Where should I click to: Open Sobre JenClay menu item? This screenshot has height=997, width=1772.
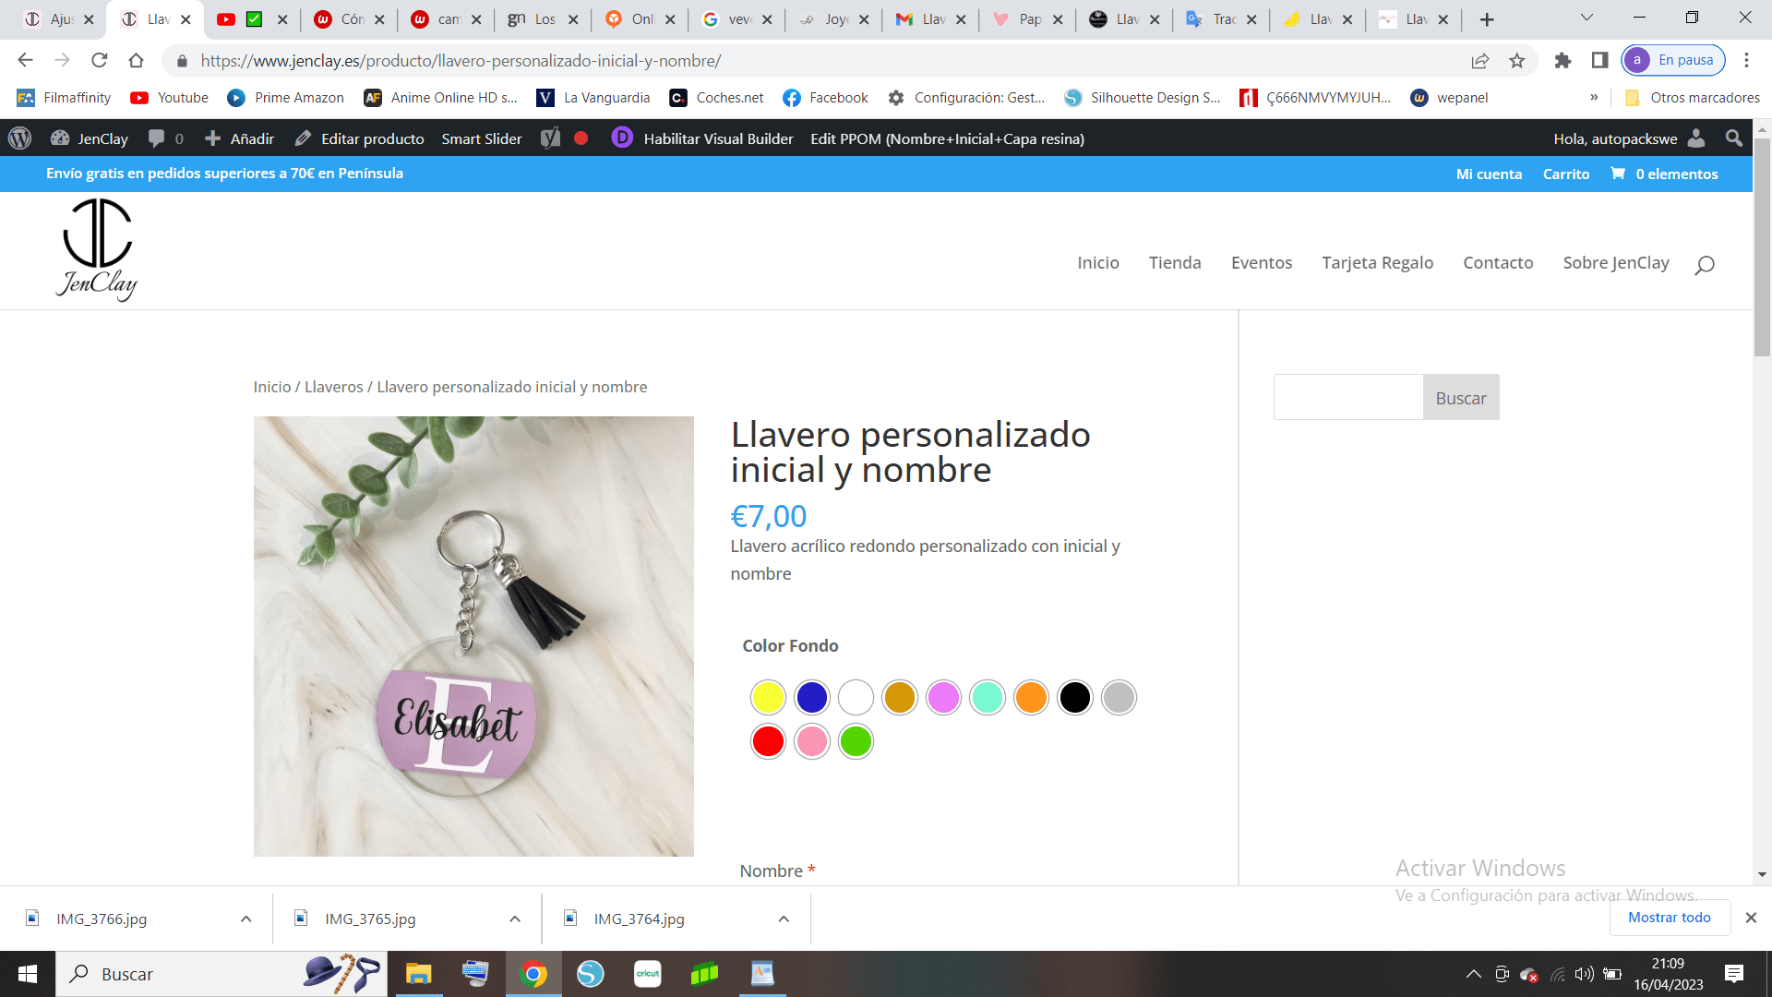click(1616, 263)
